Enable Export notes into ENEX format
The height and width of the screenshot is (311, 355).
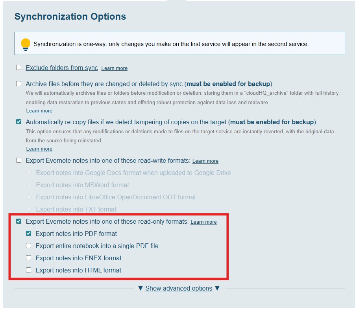29,258
